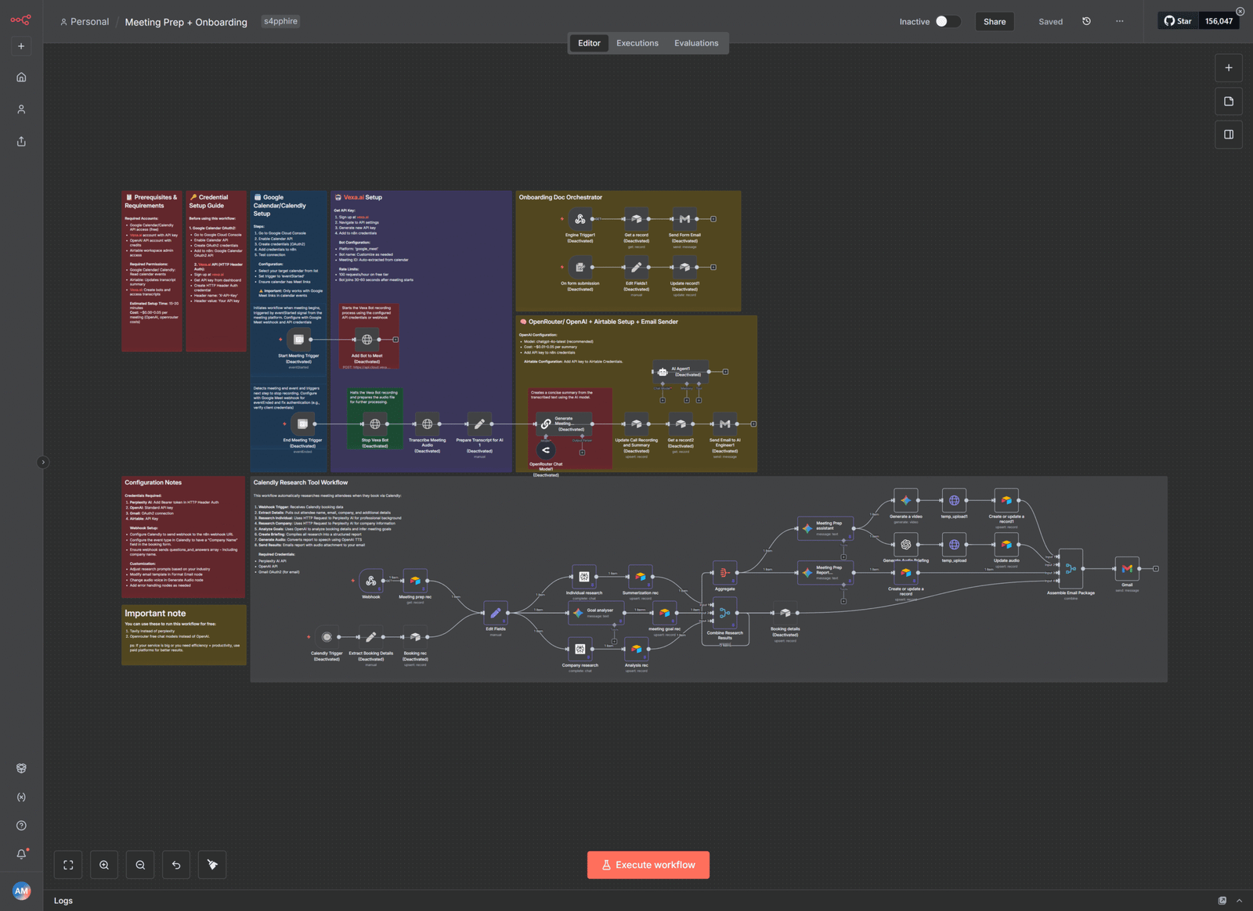Click the zoom out magnifier icon
Screen dimensions: 1253x911
(140, 865)
